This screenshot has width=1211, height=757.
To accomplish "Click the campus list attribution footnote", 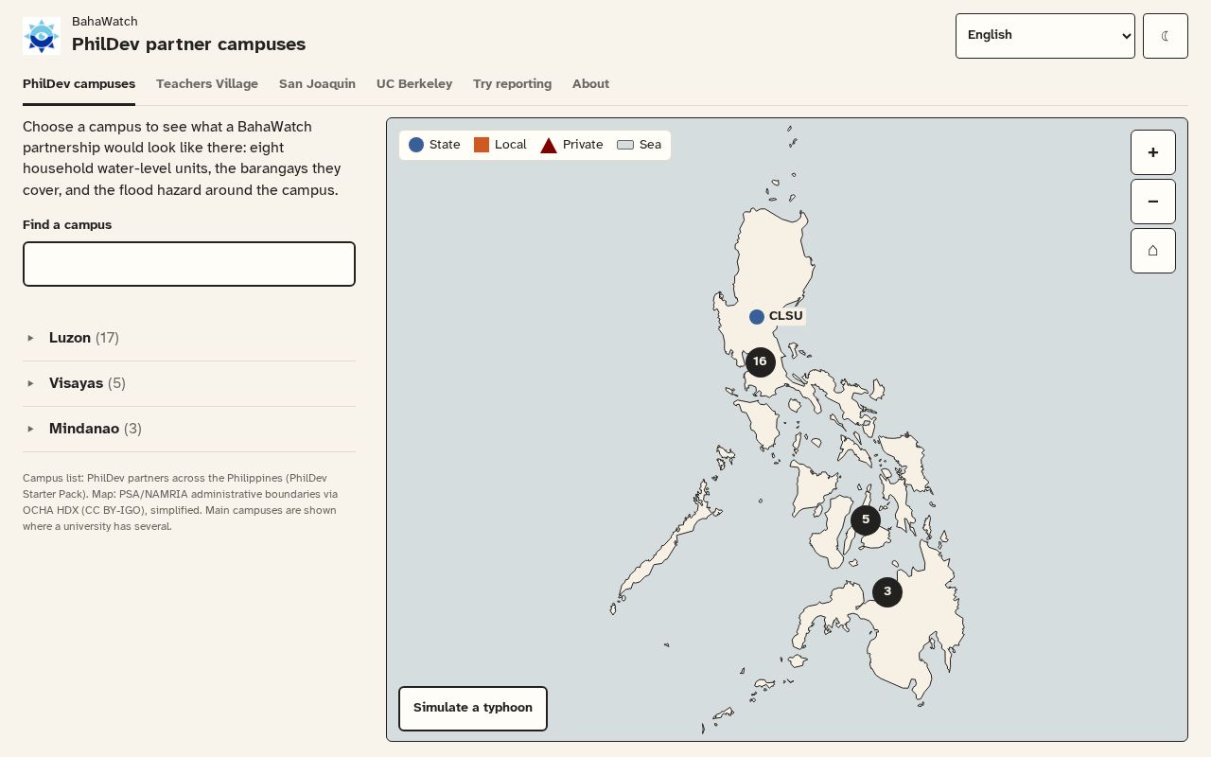I will (x=182, y=502).
